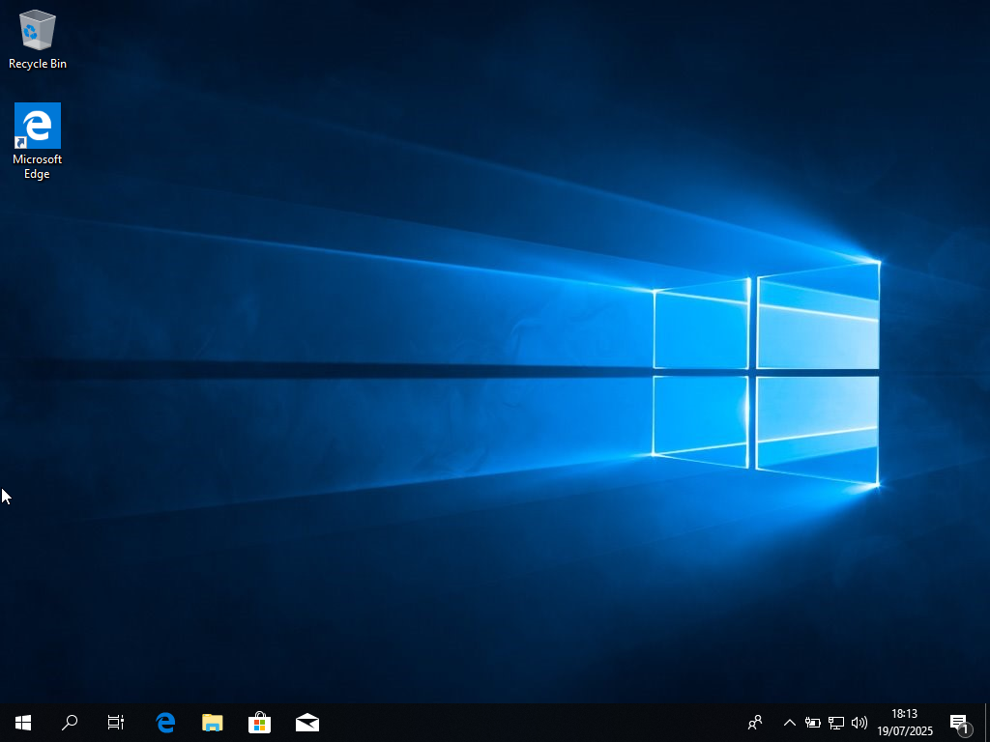Expand hidden system tray icons
This screenshot has height=742, width=990.
pos(789,723)
